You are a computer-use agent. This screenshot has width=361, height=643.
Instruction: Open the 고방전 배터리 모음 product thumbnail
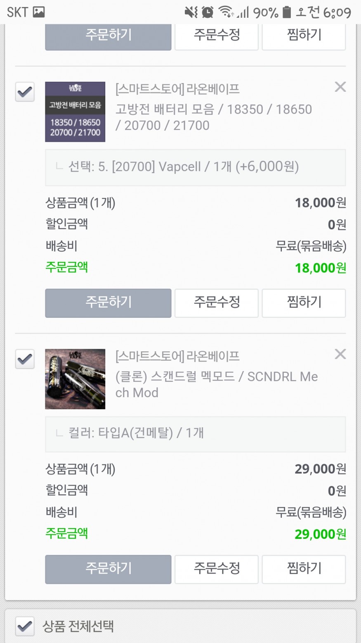click(x=75, y=112)
